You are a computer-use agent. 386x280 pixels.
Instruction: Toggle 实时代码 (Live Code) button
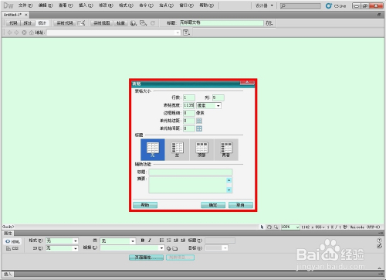click(x=65, y=23)
